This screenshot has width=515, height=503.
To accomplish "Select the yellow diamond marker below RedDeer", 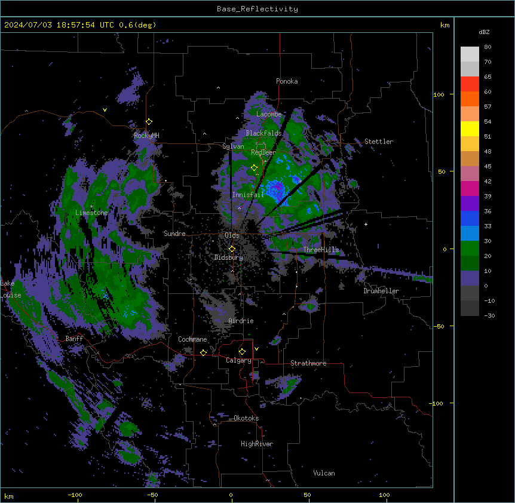I will coord(255,168).
